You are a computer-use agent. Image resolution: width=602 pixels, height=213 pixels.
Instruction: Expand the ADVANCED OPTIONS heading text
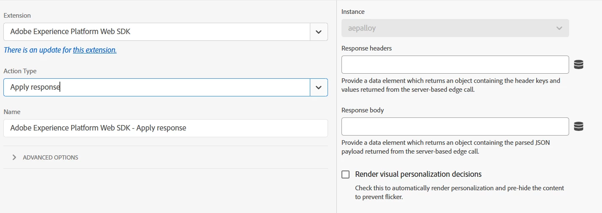(51, 157)
